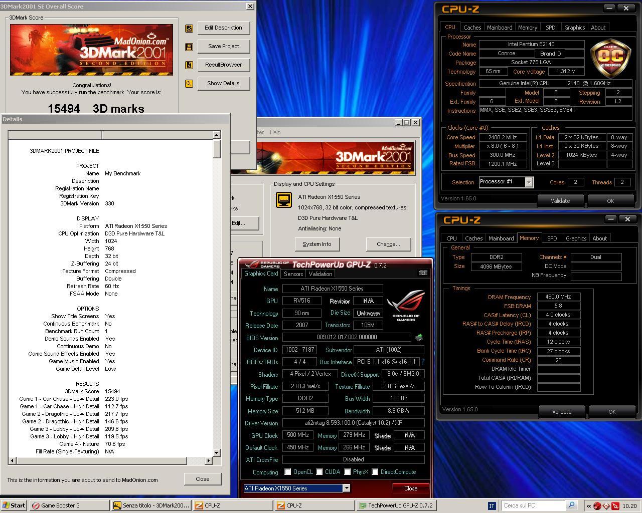Screen dimensions: 642x513
Task: Click the Bus Interface question mark
Action: pos(423,362)
